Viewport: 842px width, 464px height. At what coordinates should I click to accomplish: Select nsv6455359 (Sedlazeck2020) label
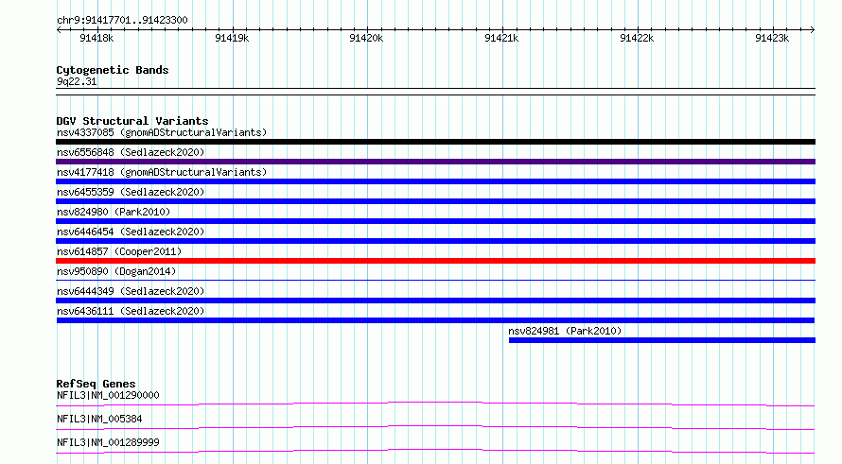click(x=131, y=192)
